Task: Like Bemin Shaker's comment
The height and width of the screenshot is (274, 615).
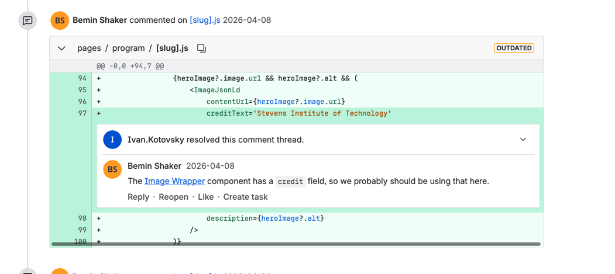Action: [205, 197]
